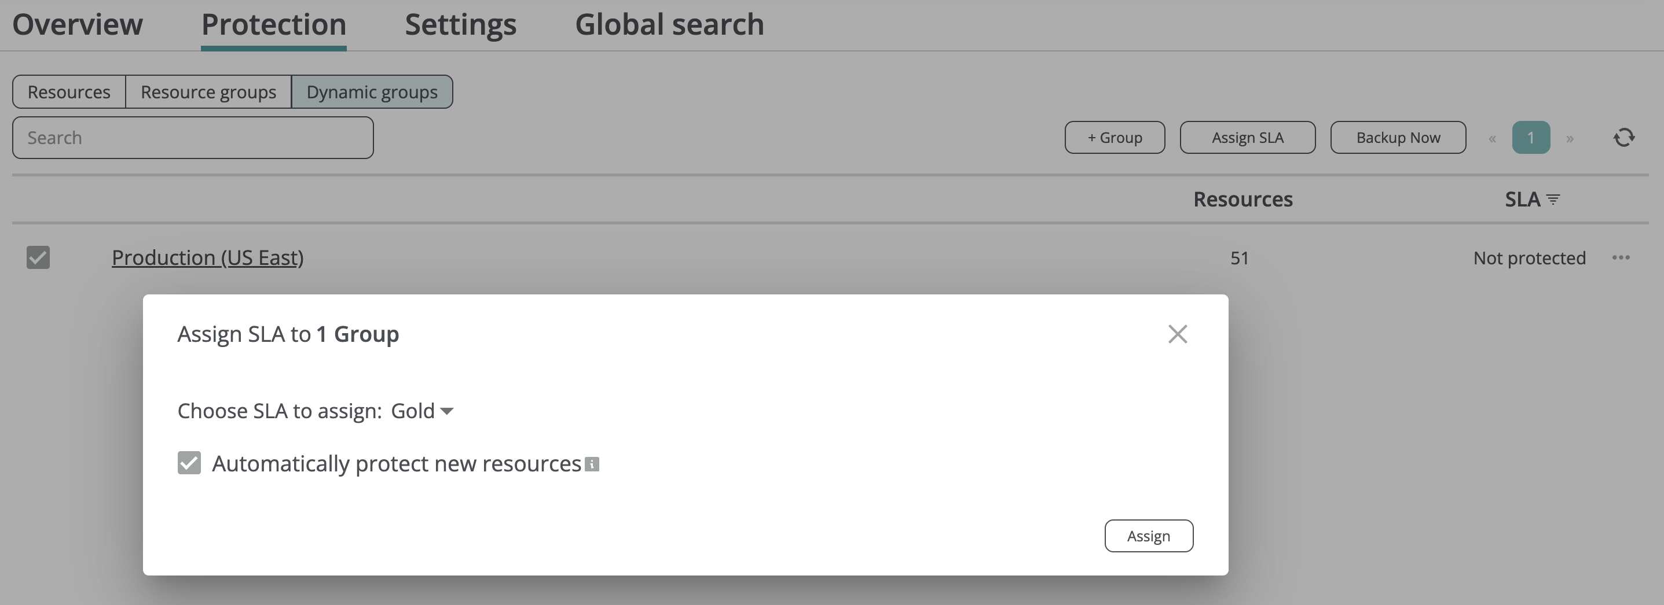This screenshot has height=605, width=1664.
Task: Switch to Resource groups view
Action: (x=208, y=92)
